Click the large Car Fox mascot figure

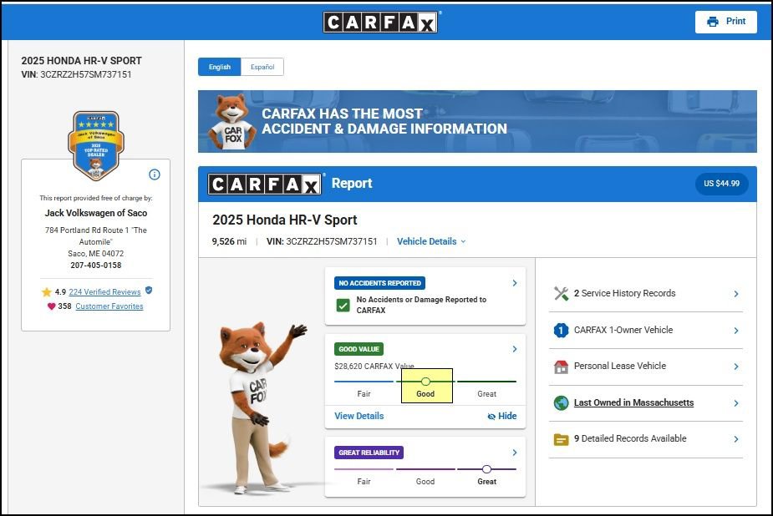(258, 408)
